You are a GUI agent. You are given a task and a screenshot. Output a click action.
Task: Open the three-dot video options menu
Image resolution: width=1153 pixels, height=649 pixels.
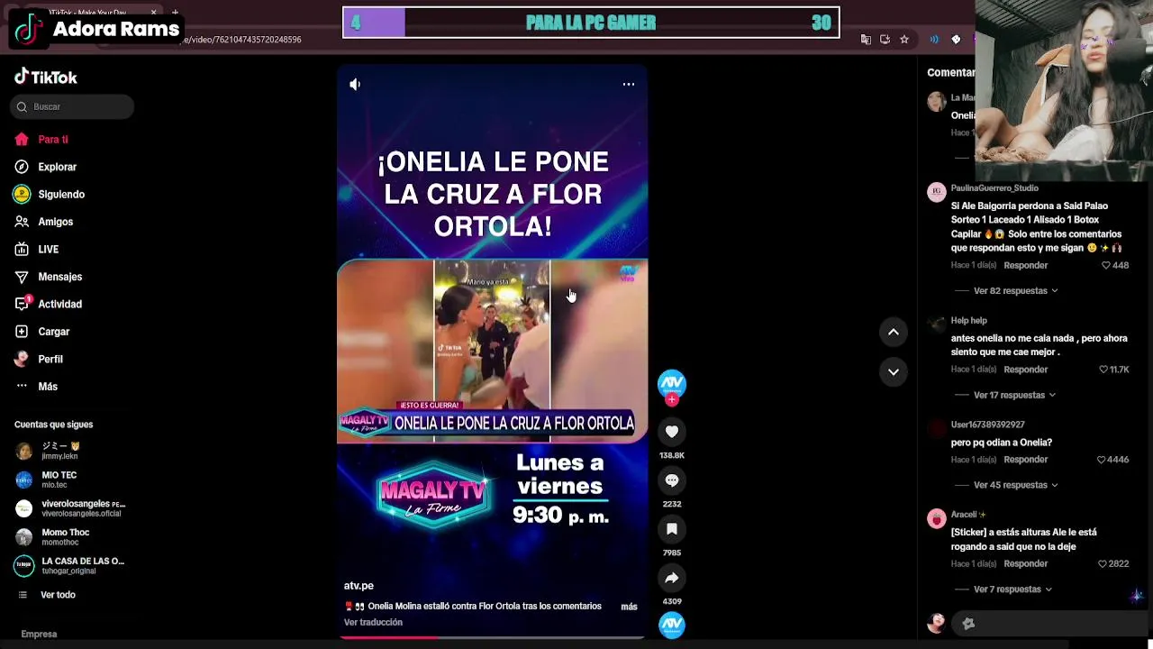(x=629, y=84)
